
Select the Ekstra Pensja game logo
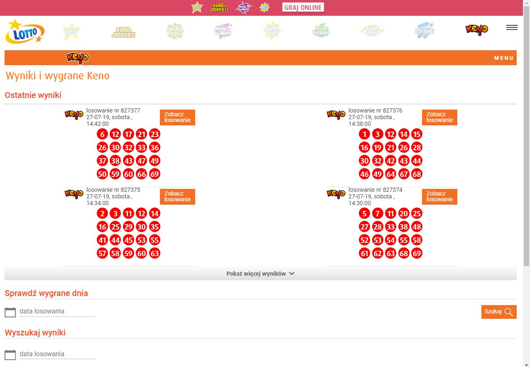pyautogui.click(x=174, y=32)
